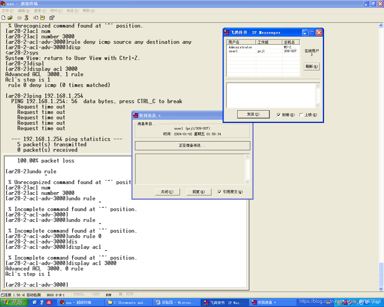Click the 在线用户 online users count label
384x307 pixels.
coord(312,52)
